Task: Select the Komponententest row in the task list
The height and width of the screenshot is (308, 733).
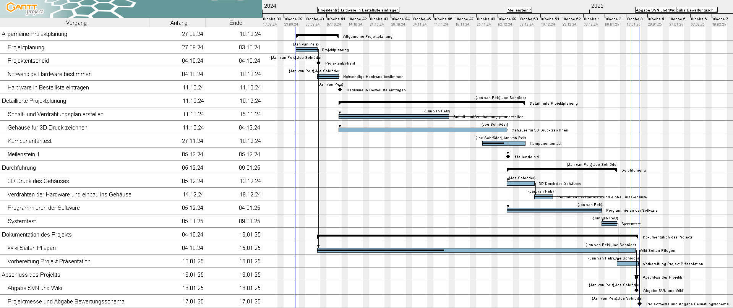Action: (29, 141)
